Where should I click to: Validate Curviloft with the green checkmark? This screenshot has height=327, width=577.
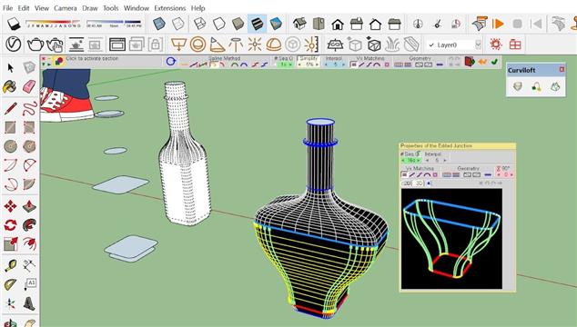click(x=494, y=62)
